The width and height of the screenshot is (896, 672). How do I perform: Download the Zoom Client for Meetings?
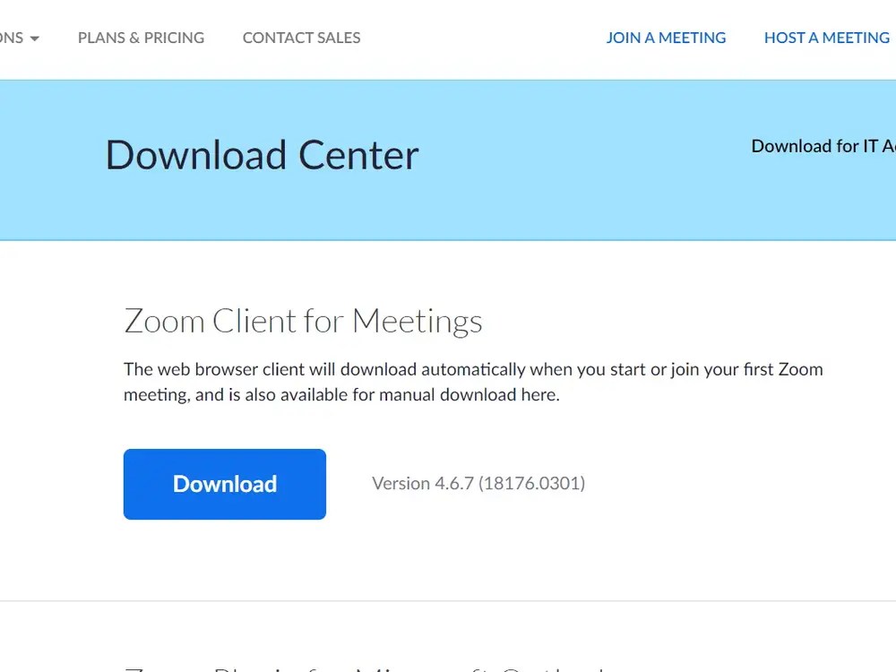(224, 484)
